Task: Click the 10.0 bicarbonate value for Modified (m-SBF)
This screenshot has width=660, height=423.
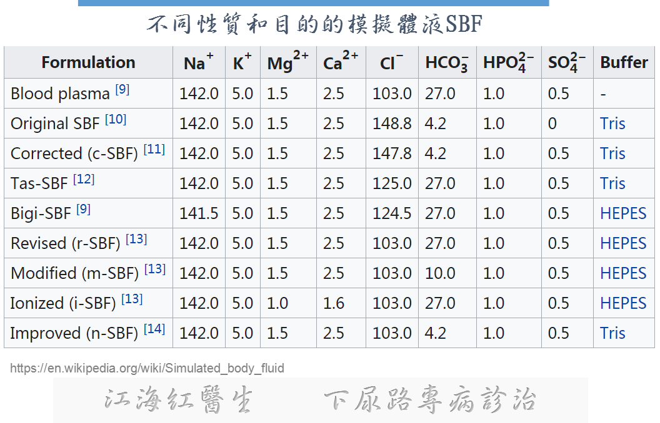Action: coord(440,273)
